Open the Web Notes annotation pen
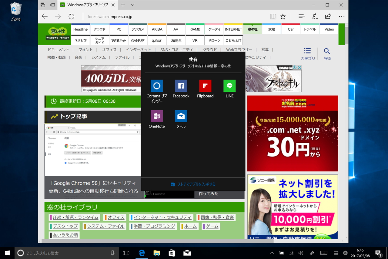The height and width of the screenshot is (259, 388). click(x=315, y=16)
